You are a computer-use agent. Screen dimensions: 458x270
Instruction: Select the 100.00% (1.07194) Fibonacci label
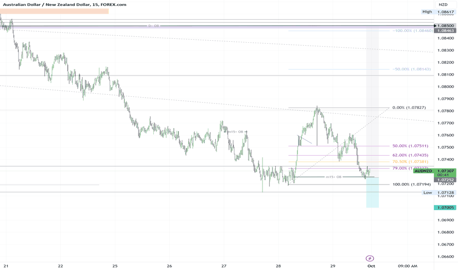click(411, 185)
